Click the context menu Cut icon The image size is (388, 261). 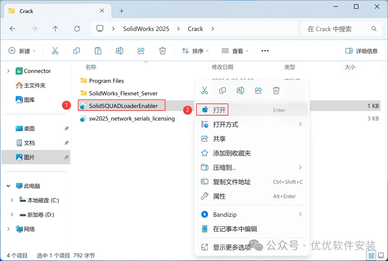pyautogui.click(x=205, y=90)
